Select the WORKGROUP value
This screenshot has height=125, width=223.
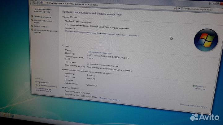coord(92,85)
